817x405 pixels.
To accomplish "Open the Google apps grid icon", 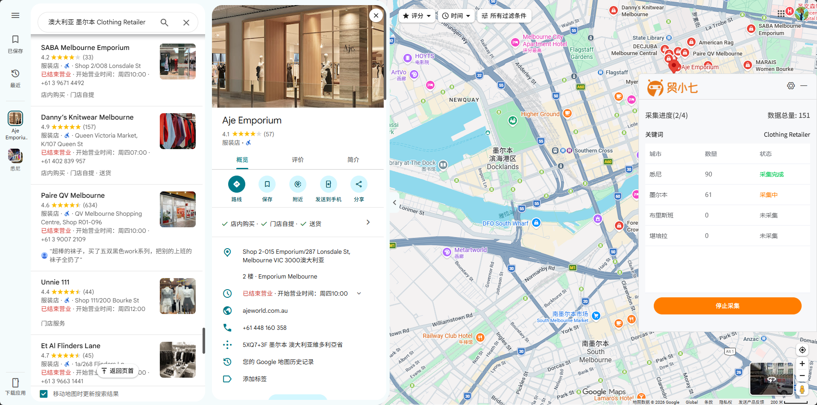I will click(x=781, y=13).
